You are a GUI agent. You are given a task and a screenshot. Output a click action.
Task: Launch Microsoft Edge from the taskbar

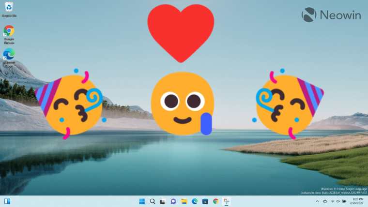[195, 201]
